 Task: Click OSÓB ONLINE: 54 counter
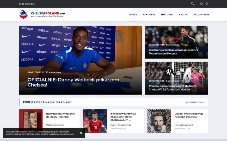pos(27,4)
